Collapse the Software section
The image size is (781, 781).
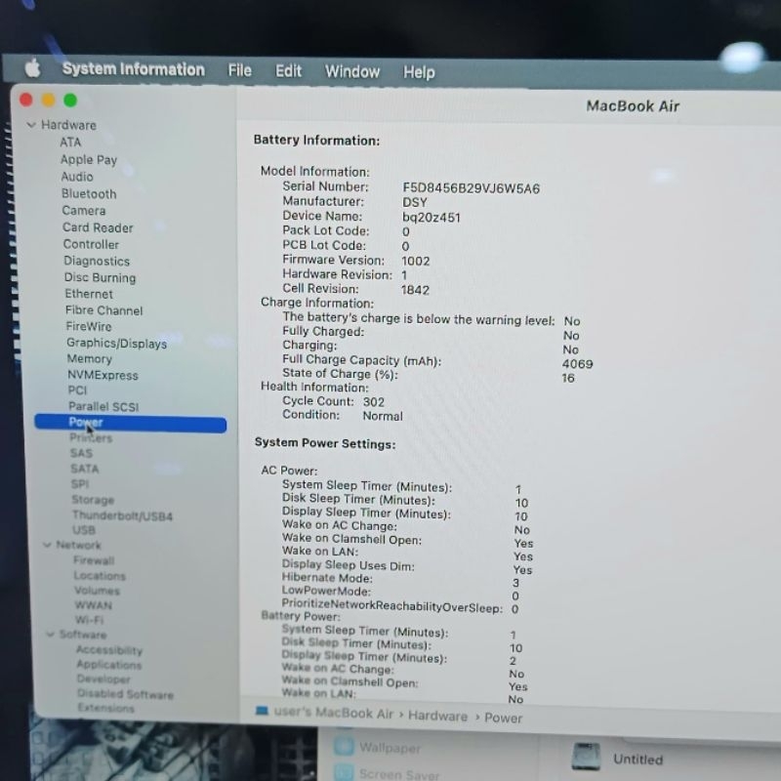[49, 635]
